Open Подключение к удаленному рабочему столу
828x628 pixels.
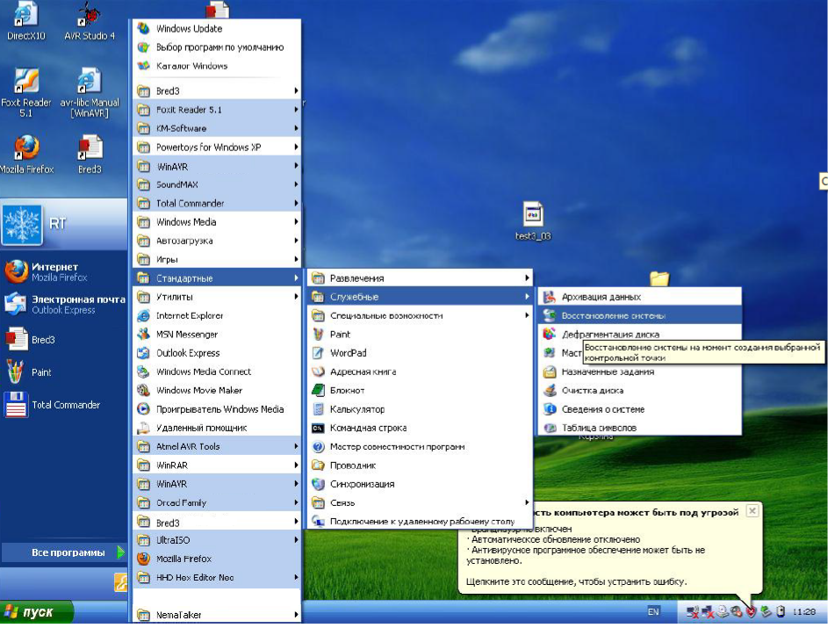pyautogui.click(x=420, y=522)
